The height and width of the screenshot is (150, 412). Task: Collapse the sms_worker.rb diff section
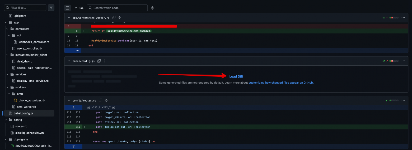click(69, 18)
